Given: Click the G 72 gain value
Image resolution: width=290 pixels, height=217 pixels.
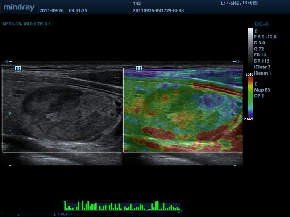Looking at the screenshot, I should pos(259,49).
